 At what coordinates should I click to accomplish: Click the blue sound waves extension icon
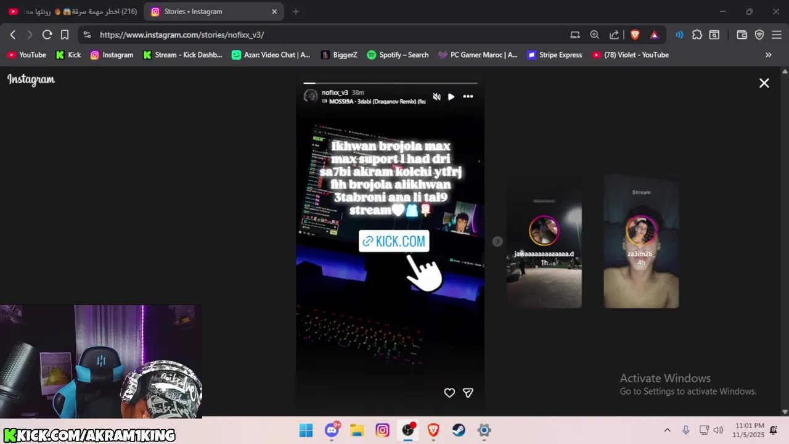click(679, 35)
